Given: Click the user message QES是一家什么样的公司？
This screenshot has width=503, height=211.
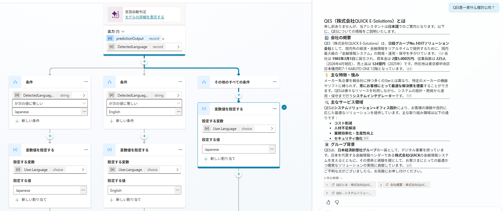Looking at the screenshot, I should tap(474, 8).
